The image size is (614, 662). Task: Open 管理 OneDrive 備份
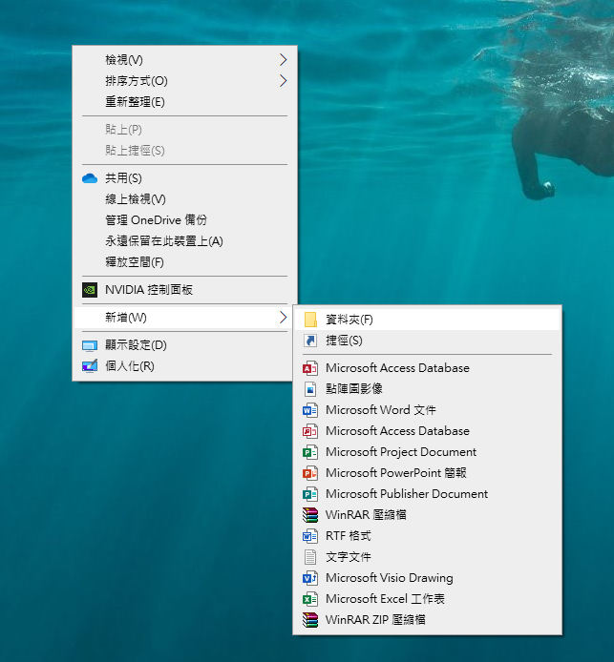point(184,220)
